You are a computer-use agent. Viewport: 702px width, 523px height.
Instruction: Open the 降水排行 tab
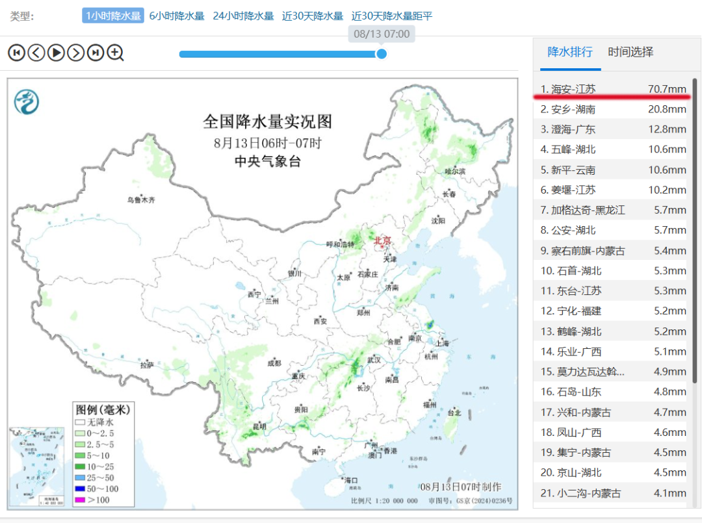coord(571,52)
